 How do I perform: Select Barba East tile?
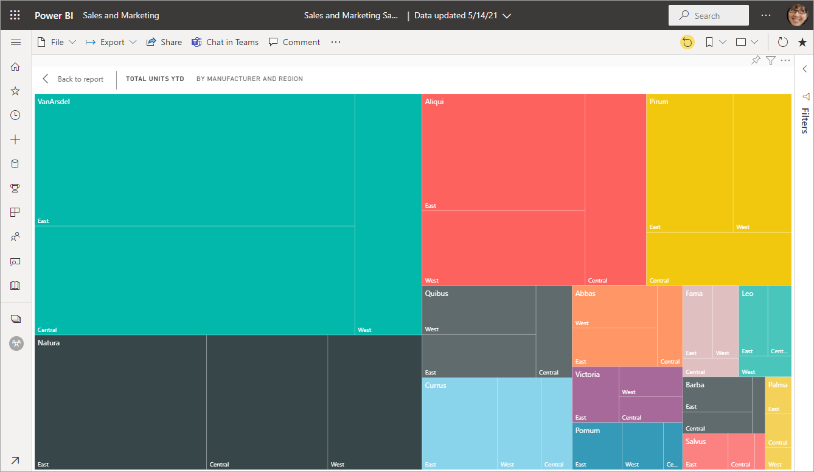tap(717, 395)
